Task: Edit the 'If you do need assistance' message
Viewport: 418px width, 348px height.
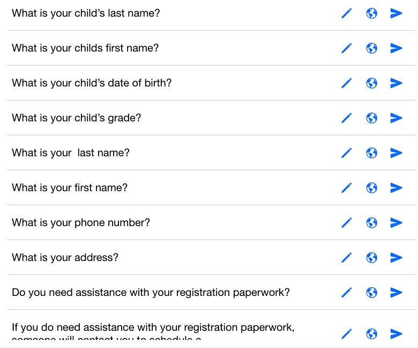Action: pos(347,334)
